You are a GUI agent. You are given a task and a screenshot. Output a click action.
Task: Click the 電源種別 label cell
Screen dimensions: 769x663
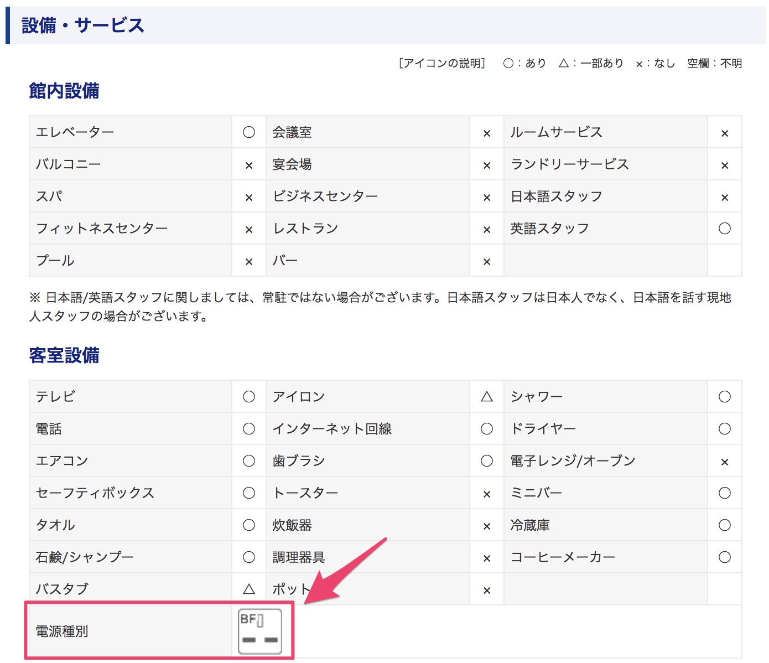[62, 631]
